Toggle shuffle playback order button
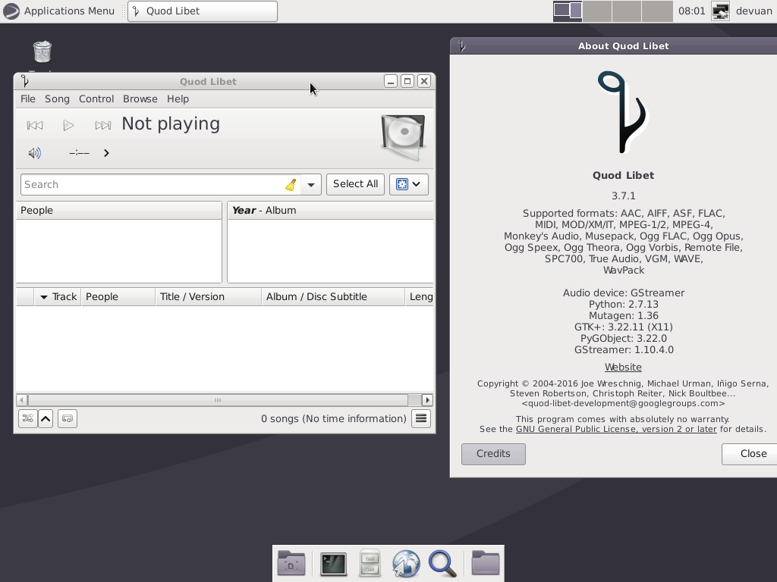Viewport: 777px width, 582px height. [28, 418]
